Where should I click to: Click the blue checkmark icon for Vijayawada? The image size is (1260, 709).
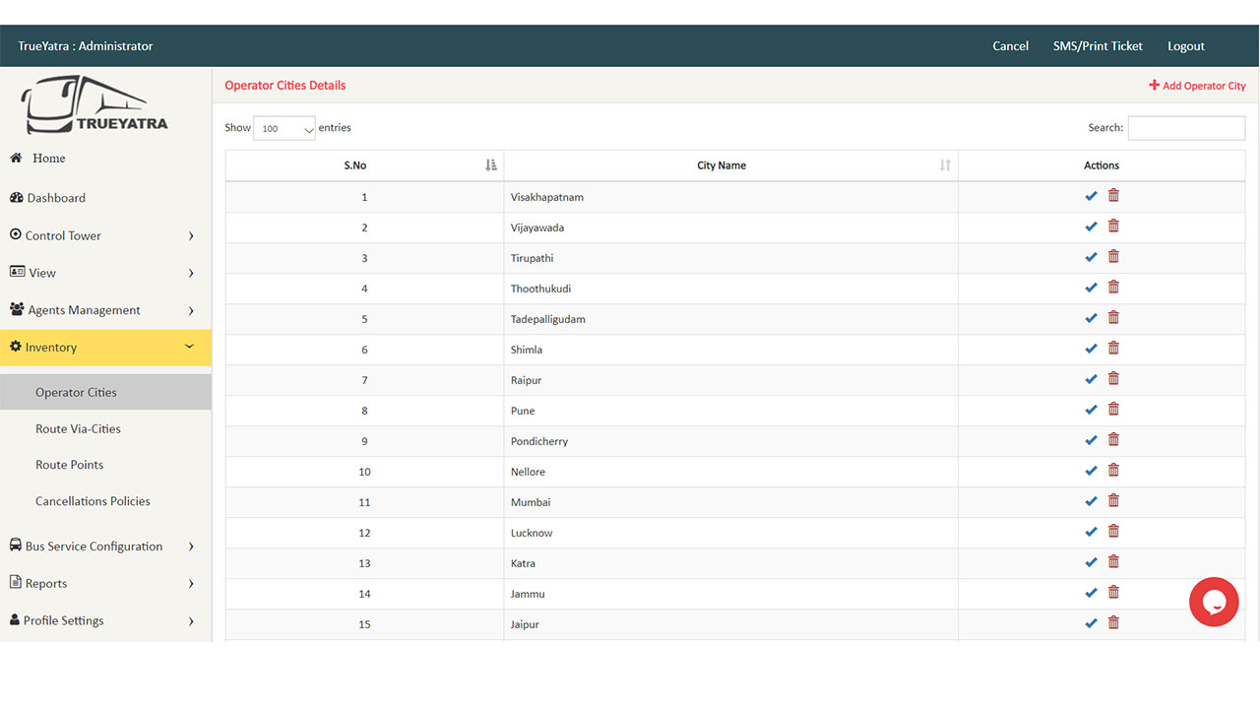pyautogui.click(x=1091, y=227)
